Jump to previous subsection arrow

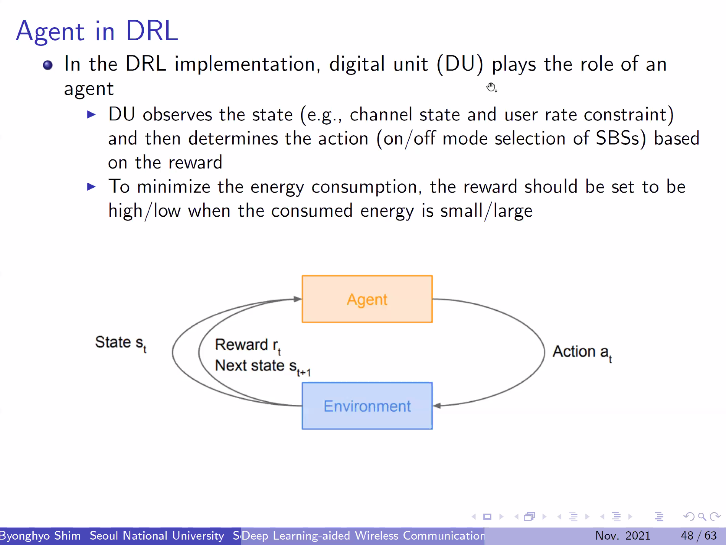[559, 517]
